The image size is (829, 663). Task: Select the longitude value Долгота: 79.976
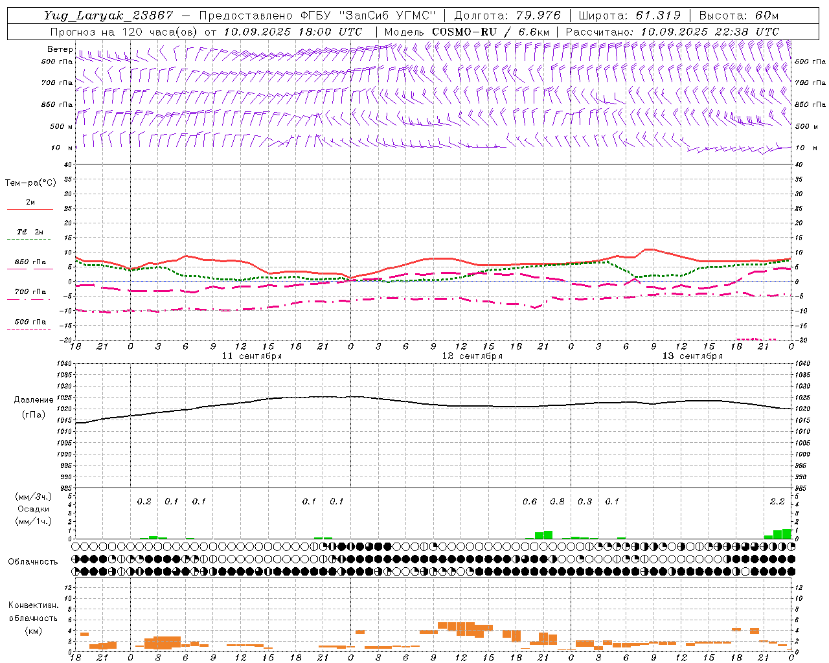pyautogui.click(x=507, y=16)
